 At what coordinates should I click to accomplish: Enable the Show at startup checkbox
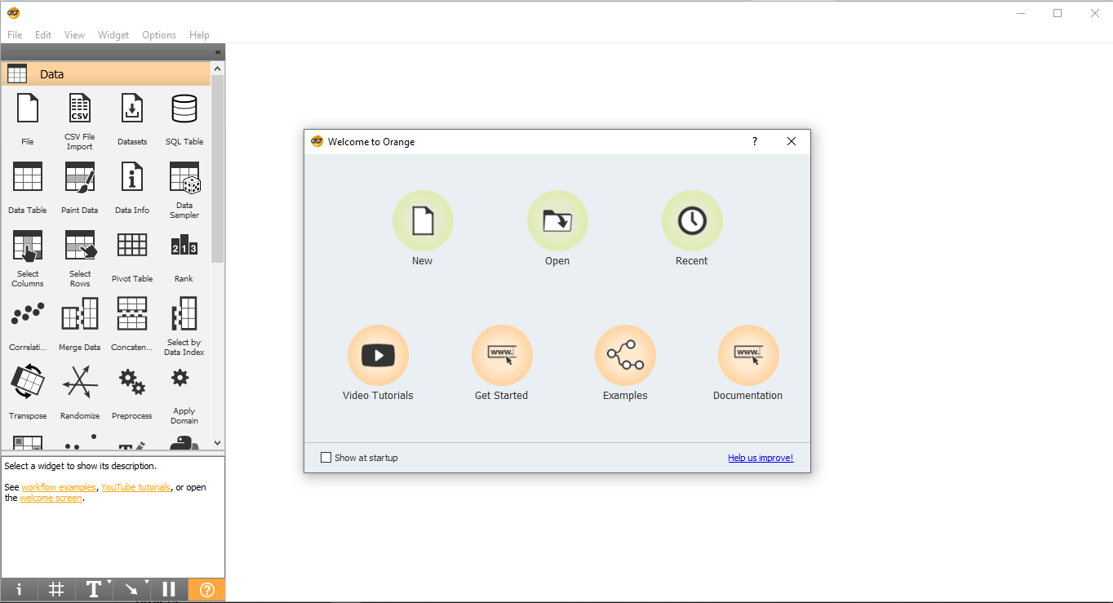326,458
